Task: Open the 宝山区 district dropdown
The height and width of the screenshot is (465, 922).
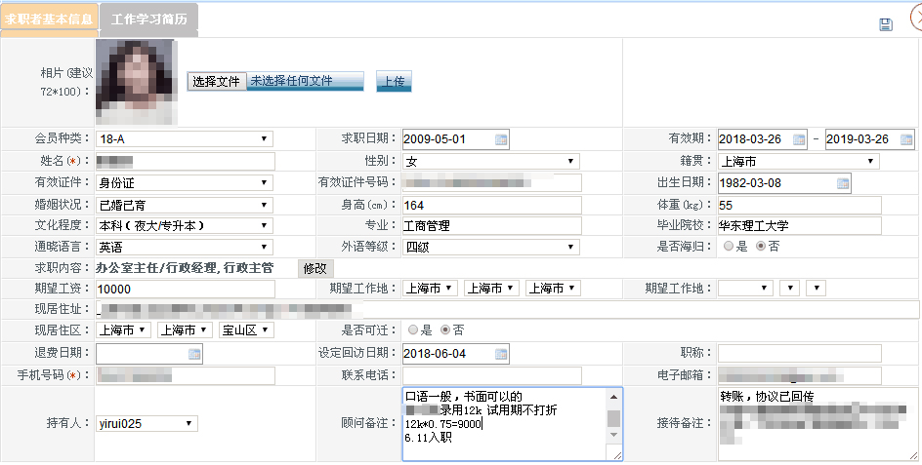Action: pyautogui.click(x=246, y=330)
